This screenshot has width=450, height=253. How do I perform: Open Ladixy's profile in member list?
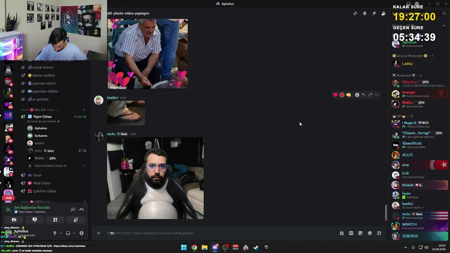point(420,64)
